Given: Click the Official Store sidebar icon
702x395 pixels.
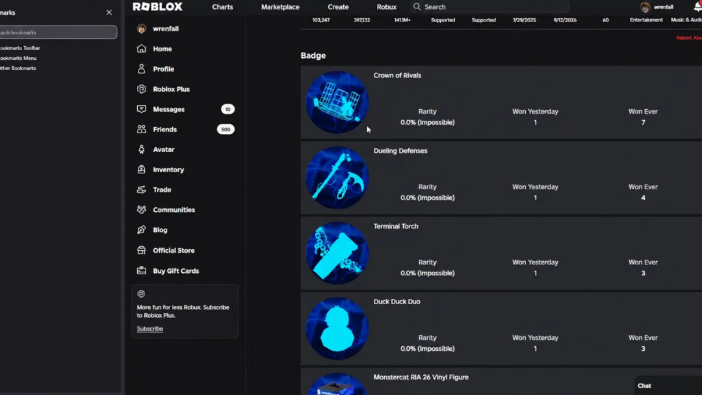Looking at the screenshot, I should pyautogui.click(x=142, y=250).
